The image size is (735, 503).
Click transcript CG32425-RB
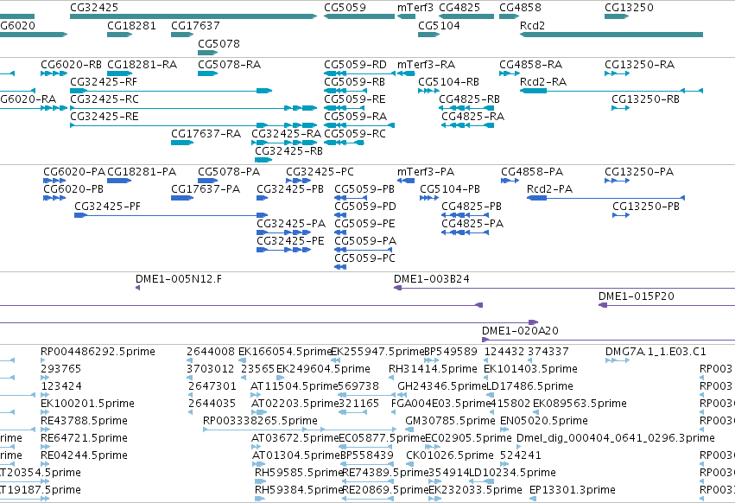pos(288,151)
